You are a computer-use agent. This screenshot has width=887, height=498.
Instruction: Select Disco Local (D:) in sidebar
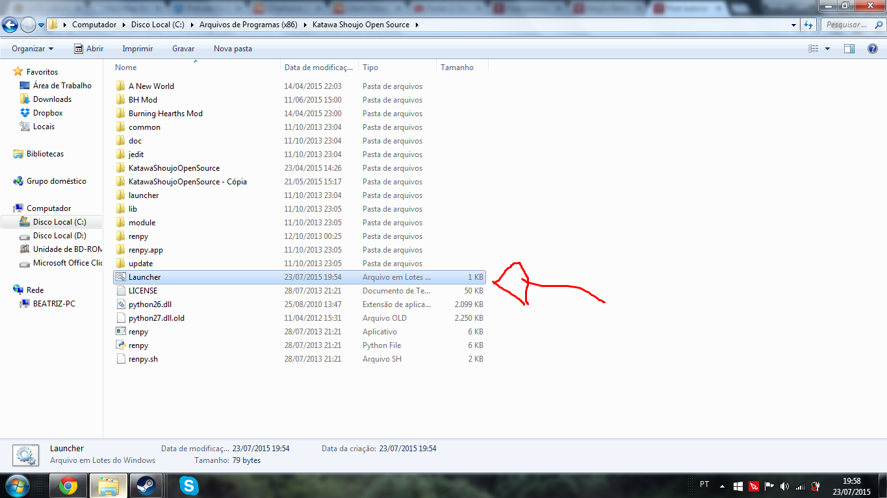[x=59, y=236]
